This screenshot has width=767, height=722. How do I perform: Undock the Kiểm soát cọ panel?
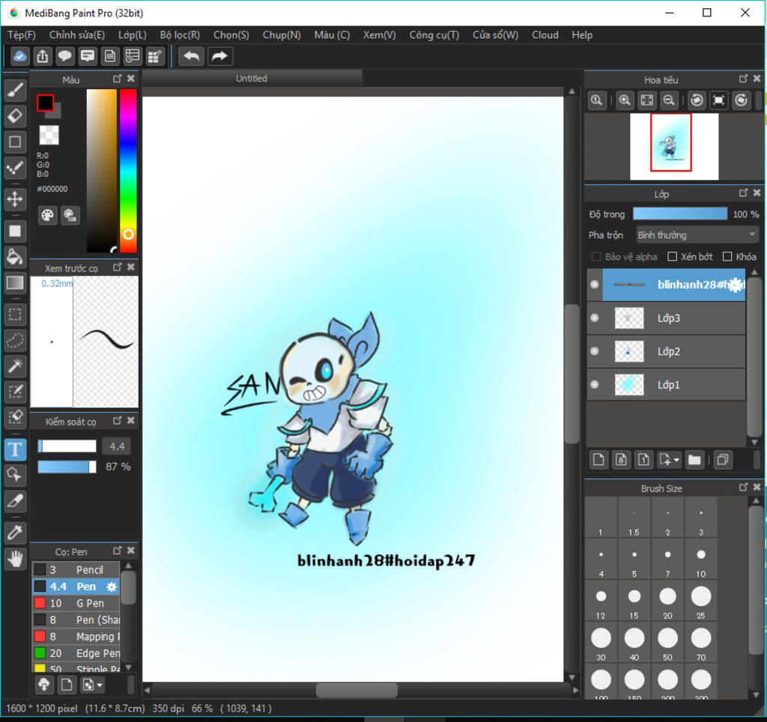point(118,421)
